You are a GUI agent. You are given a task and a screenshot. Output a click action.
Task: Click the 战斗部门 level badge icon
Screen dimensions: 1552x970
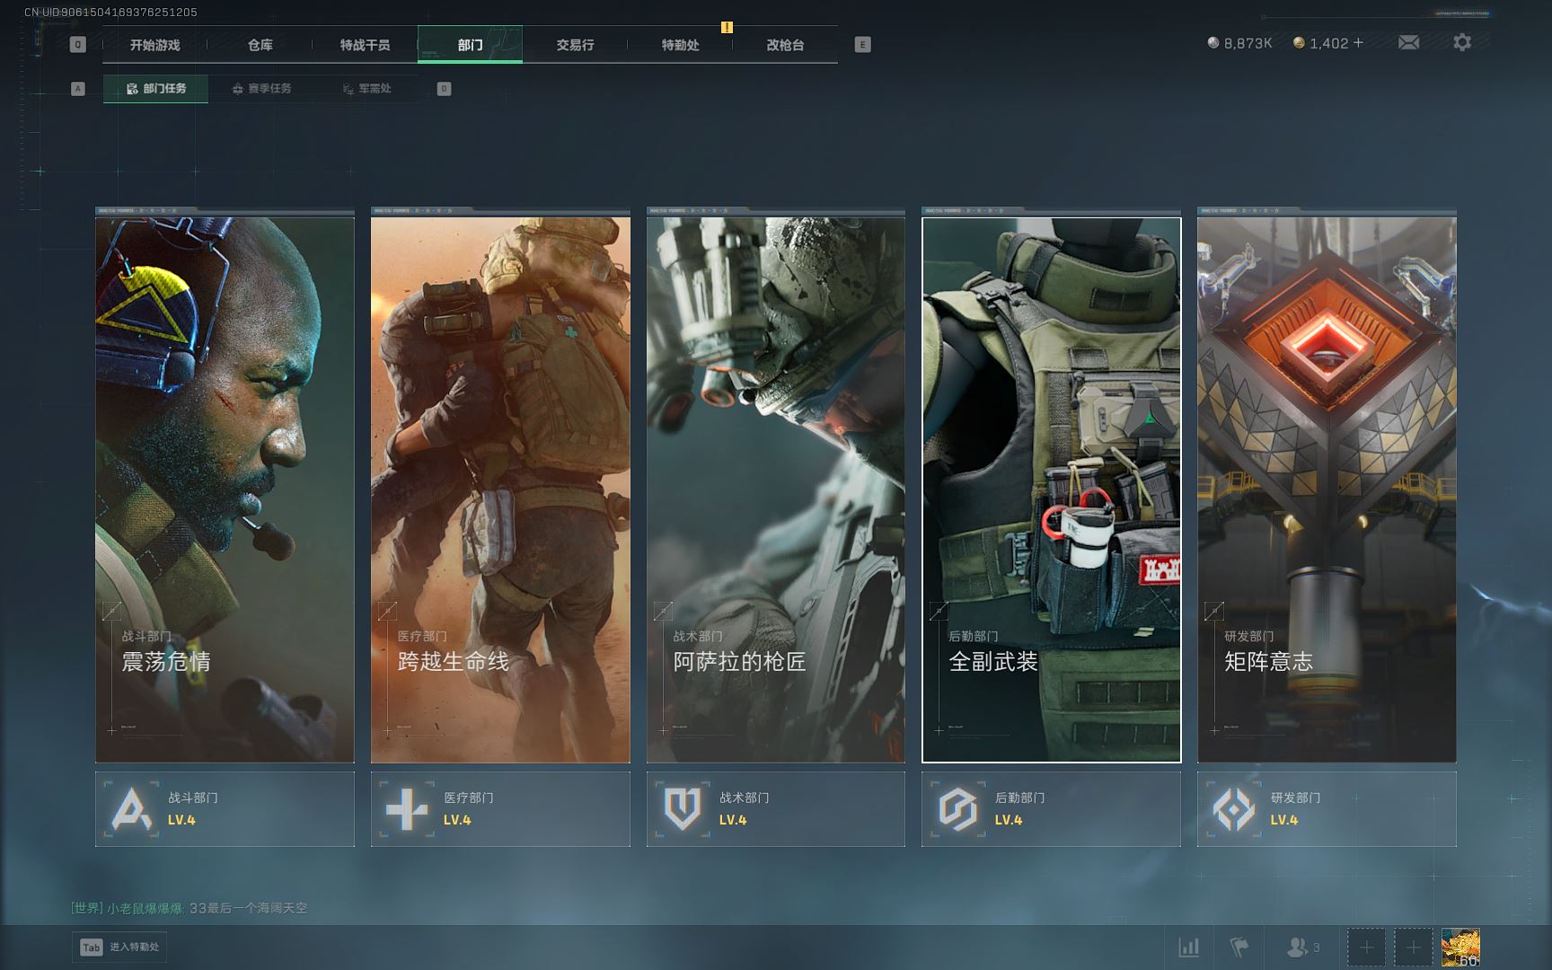pos(132,808)
